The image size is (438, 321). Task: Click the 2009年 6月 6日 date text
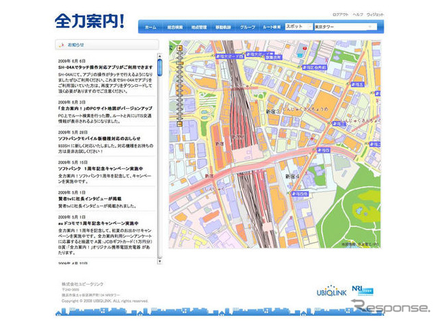click(72, 61)
